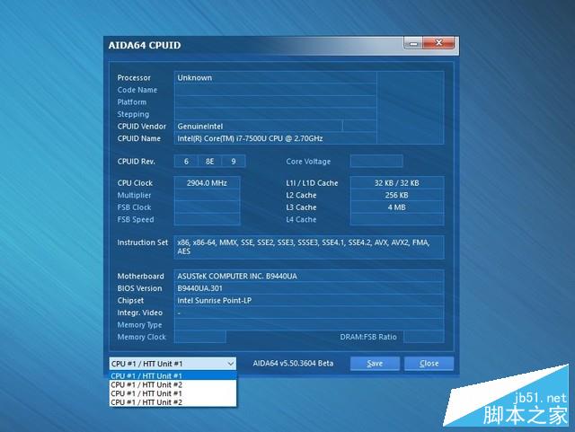Click the empty Core Voltage field

click(x=376, y=162)
